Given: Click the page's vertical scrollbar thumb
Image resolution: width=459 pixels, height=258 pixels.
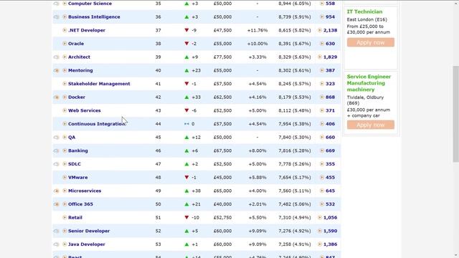Looking at the screenshot, I should [x=456, y=114].
